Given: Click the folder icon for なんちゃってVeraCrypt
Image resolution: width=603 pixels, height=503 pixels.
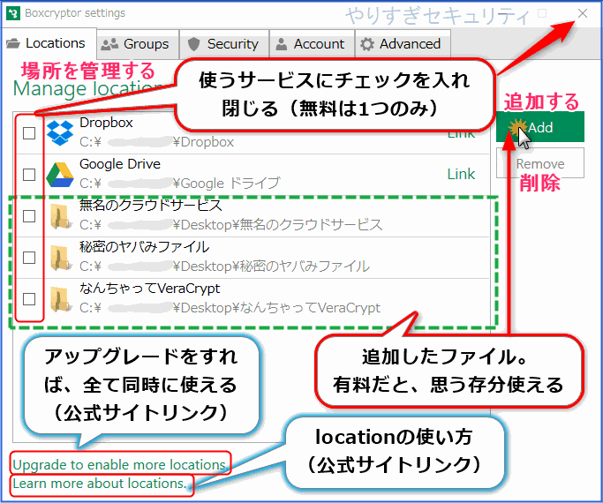Looking at the screenshot, I should 60,299.
